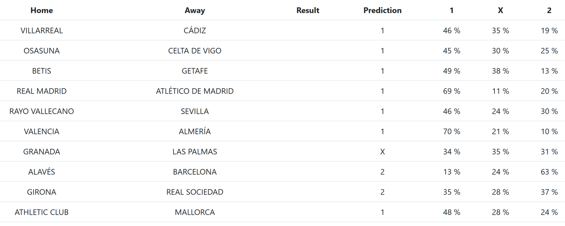Viewport: 565px width, 226px height.
Task: Click the Away column header
Action: (x=195, y=11)
